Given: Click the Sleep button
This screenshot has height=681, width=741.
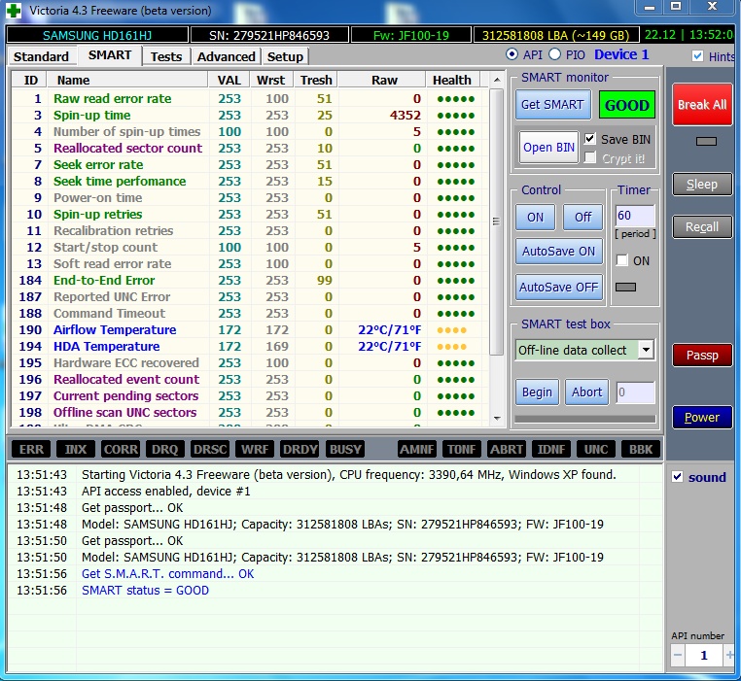Looking at the screenshot, I should coord(702,185).
